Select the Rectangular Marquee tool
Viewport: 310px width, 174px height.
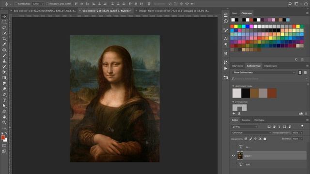click(4, 22)
